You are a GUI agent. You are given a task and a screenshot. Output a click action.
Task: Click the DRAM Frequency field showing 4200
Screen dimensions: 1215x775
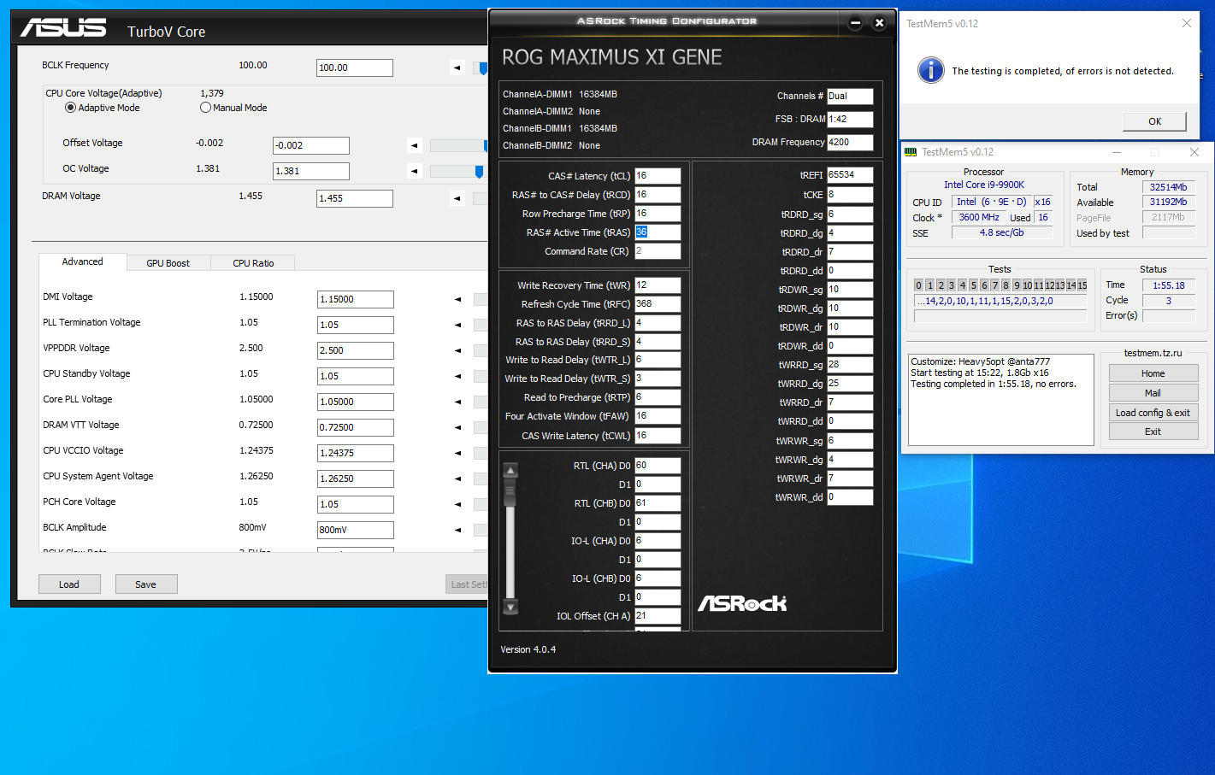pos(850,143)
